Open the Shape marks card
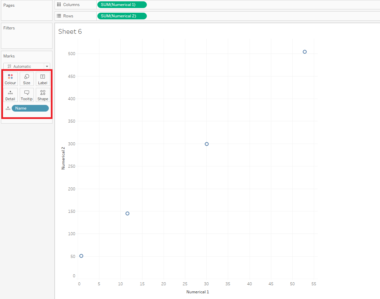This screenshot has width=380, height=299. pos(43,95)
